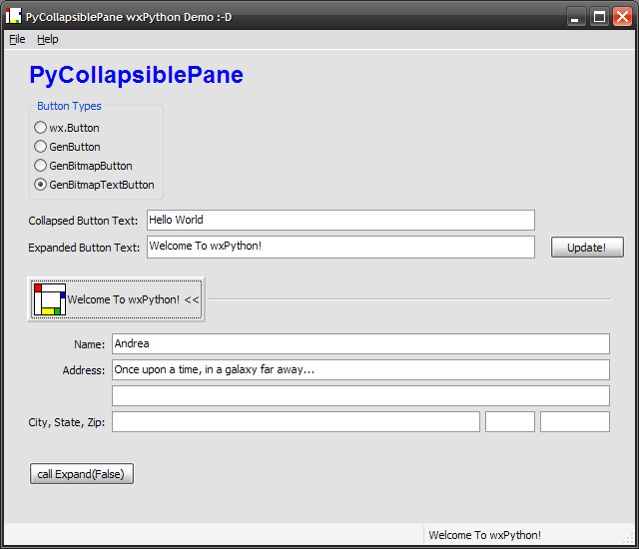Click the app icon in title bar
Viewport: 639px width, 549px height.
pyautogui.click(x=13, y=16)
